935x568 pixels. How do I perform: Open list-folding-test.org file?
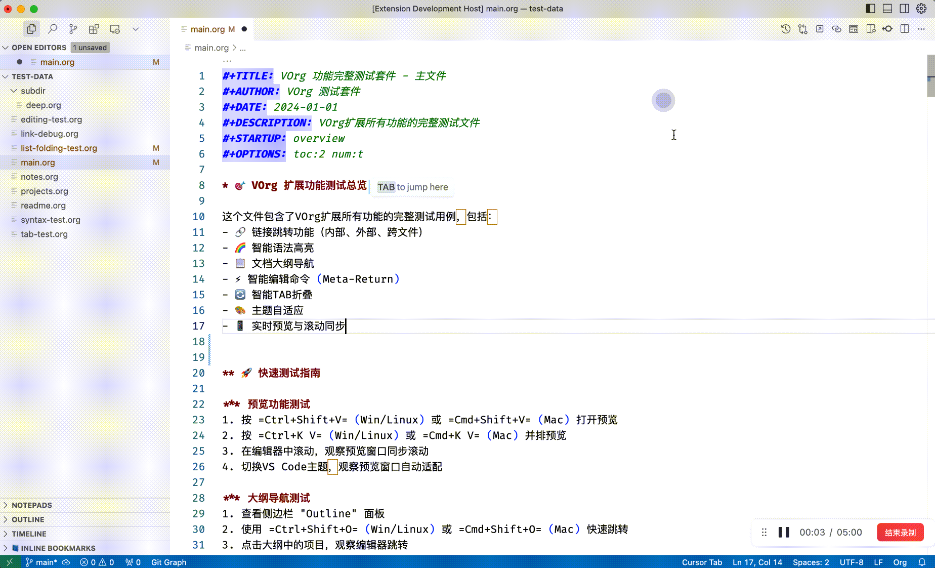point(85,148)
